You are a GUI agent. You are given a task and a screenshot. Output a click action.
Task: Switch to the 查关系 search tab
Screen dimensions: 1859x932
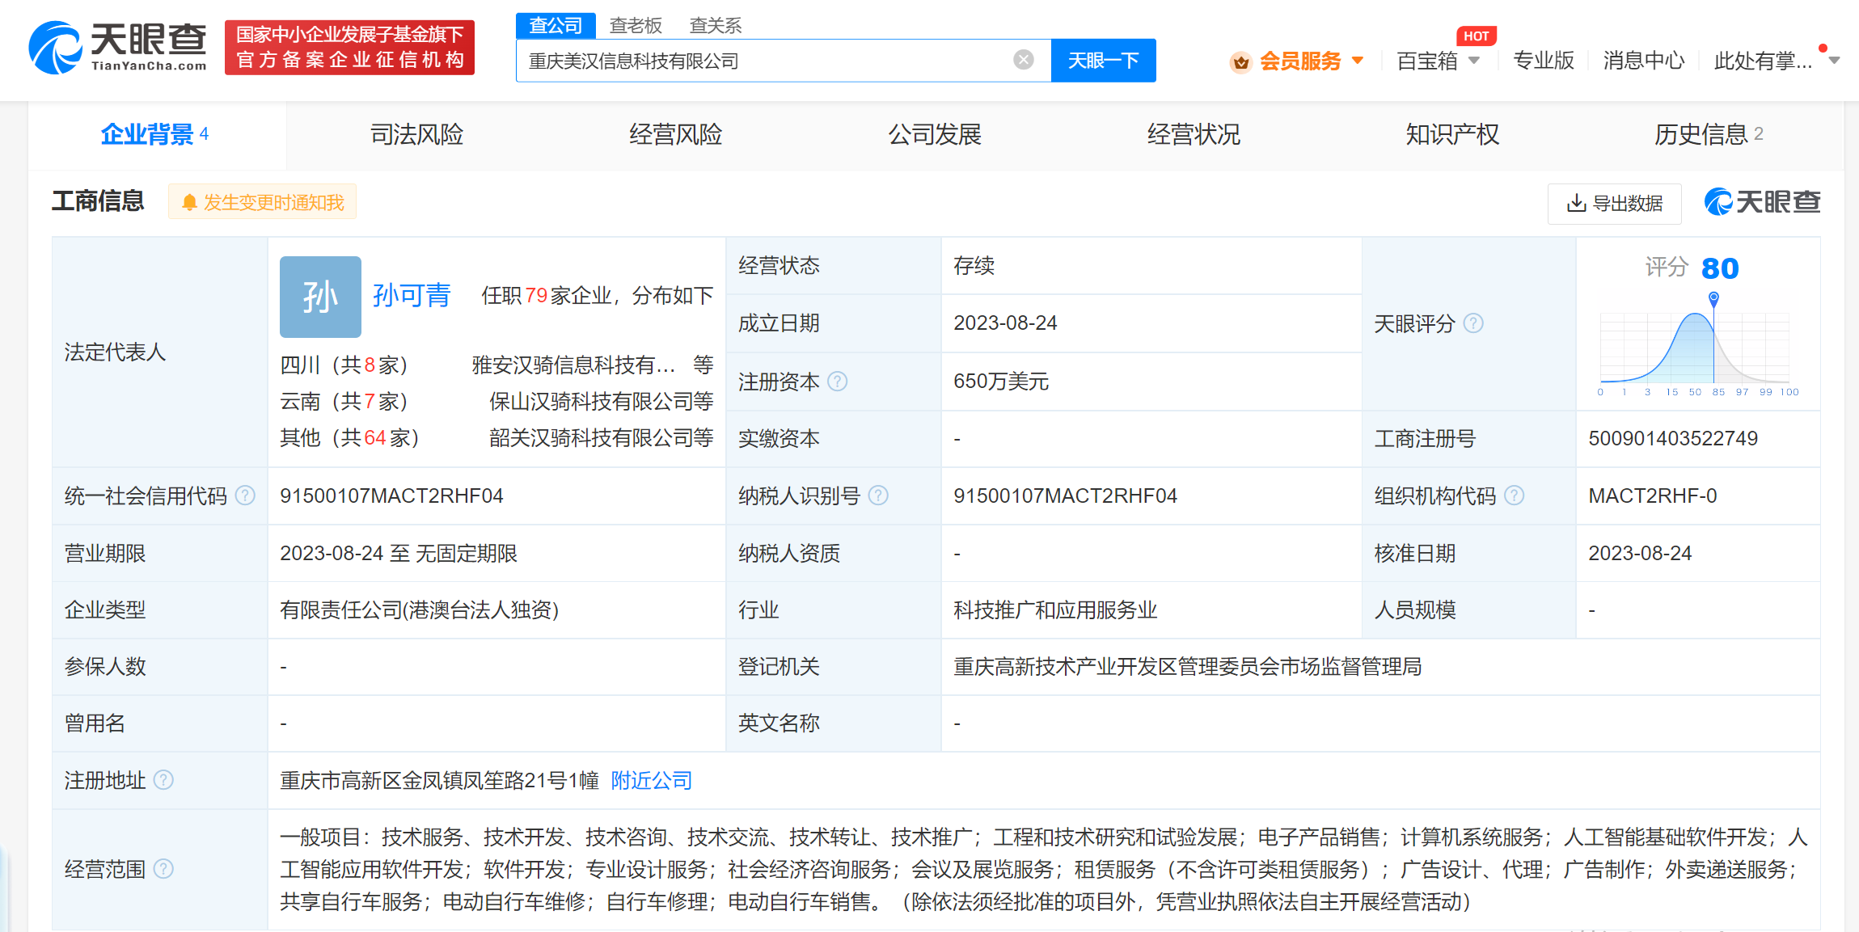[716, 25]
